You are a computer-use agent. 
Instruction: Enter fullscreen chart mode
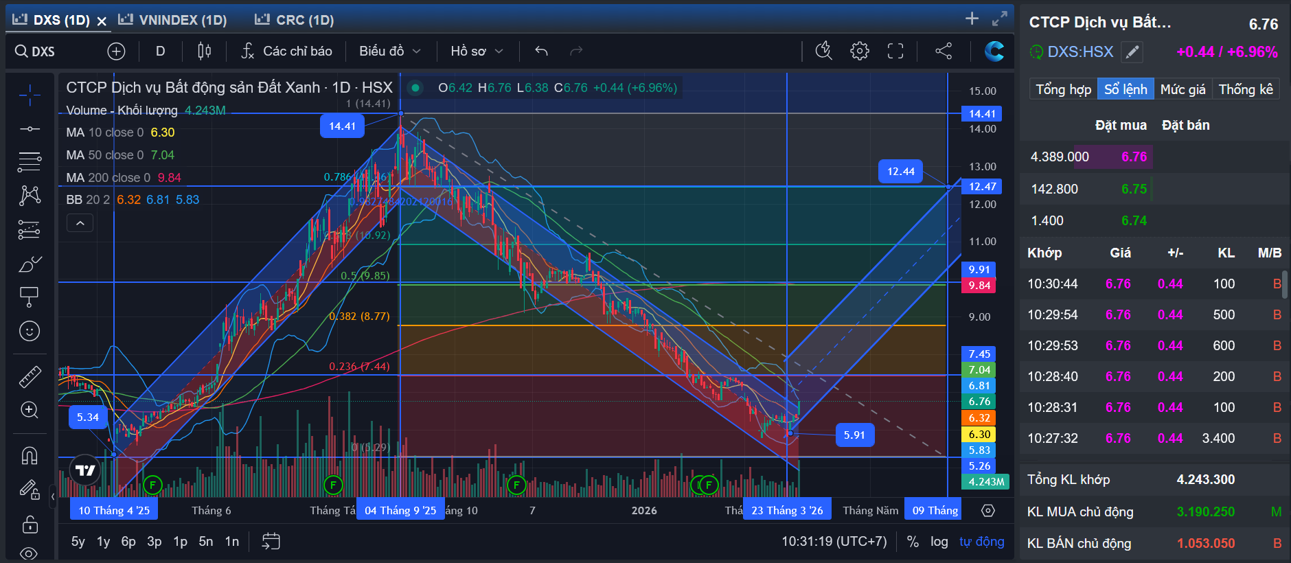coord(895,51)
